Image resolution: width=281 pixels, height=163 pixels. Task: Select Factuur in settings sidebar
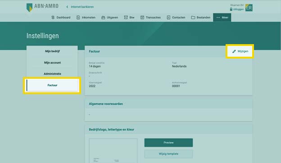(x=52, y=85)
